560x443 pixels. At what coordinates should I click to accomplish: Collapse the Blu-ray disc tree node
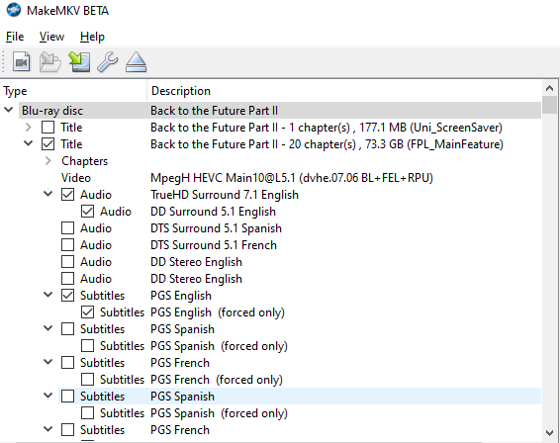pyautogui.click(x=9, y=110)
